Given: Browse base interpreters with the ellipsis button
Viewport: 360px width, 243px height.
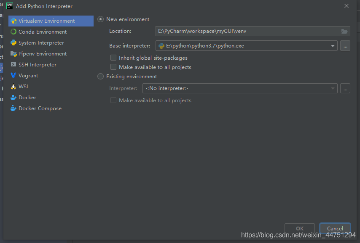Looking at the screenshot, I should point(345,45).
